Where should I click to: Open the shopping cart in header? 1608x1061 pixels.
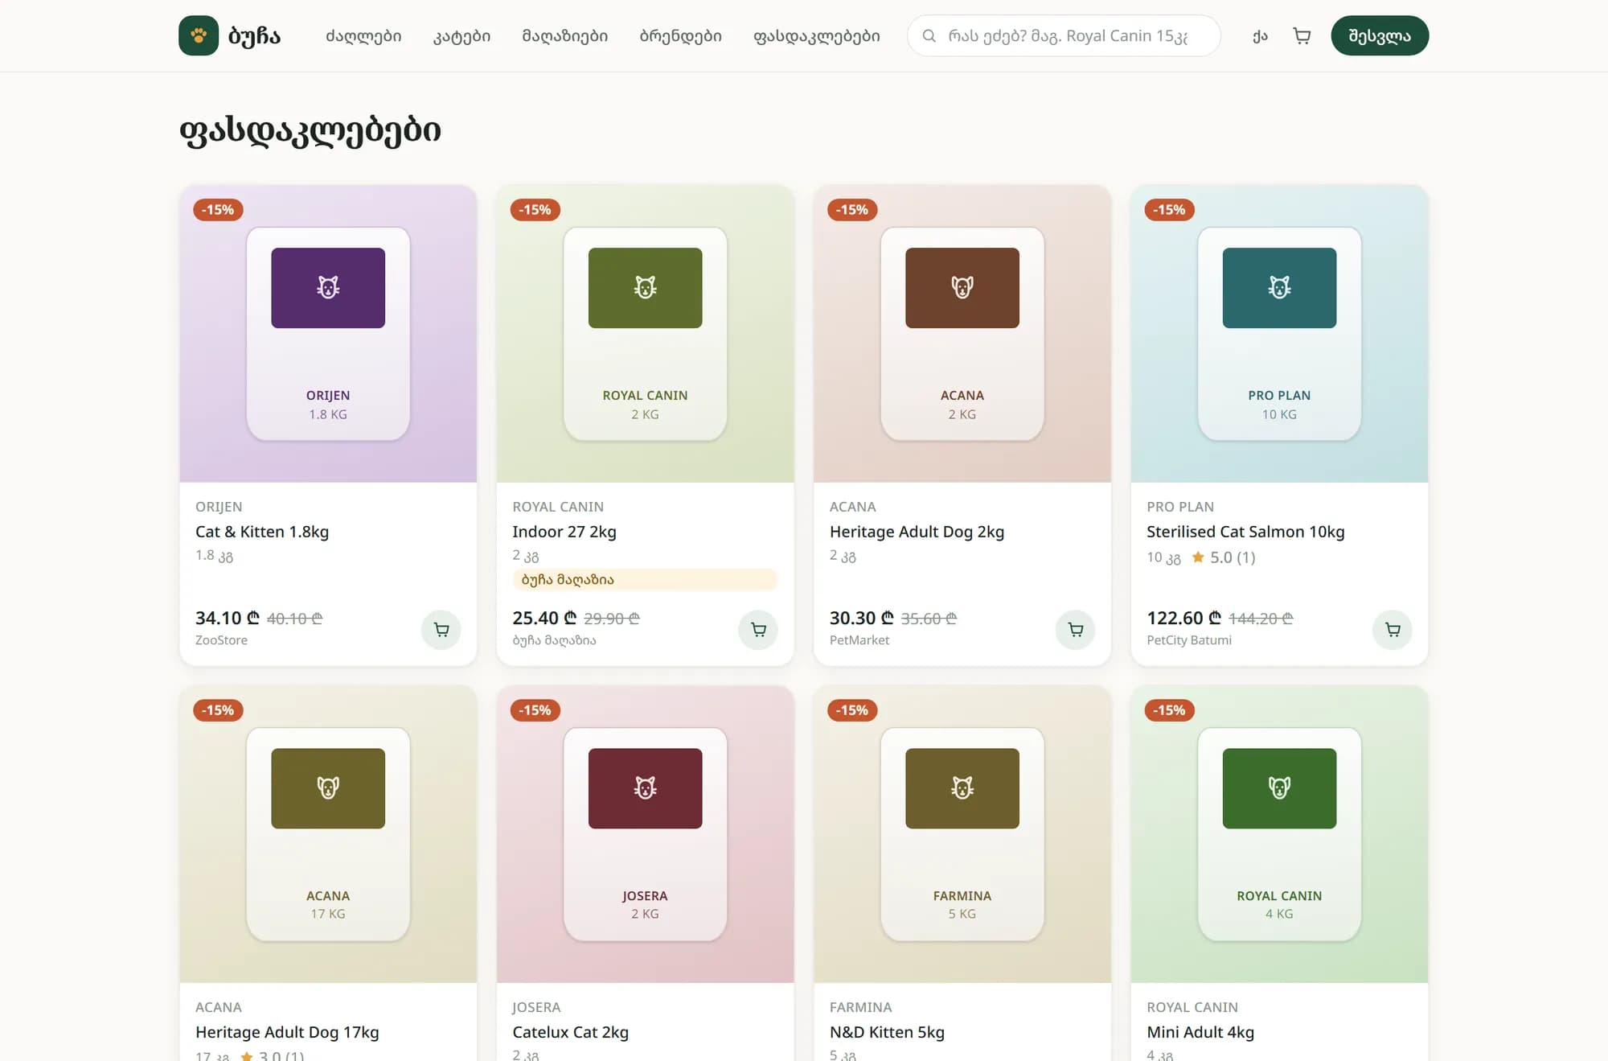coord(1302,35)
